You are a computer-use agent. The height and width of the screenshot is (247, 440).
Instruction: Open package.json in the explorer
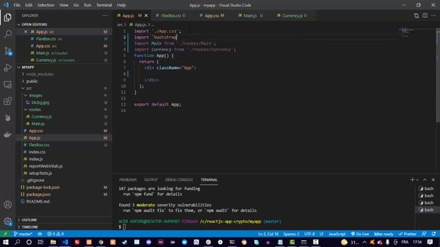38,194
